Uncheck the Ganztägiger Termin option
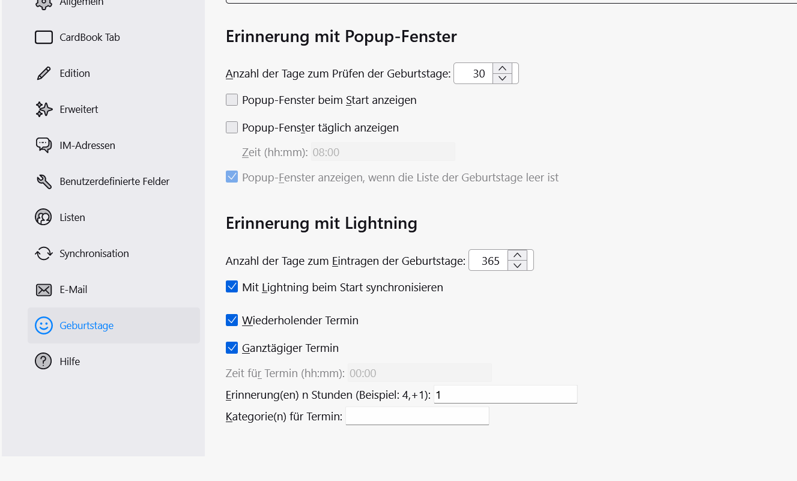The width and height of the screenshot is (797, 481). tap(232, 348)
